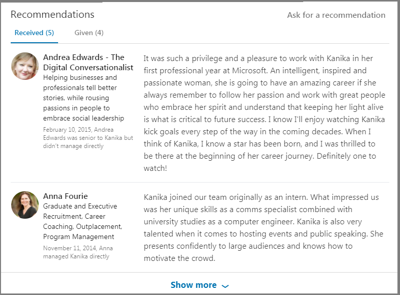The width and height of the screenshot is (400, 295).
Task: Click the Recommendations section heading
Action: tap(52, 14)
